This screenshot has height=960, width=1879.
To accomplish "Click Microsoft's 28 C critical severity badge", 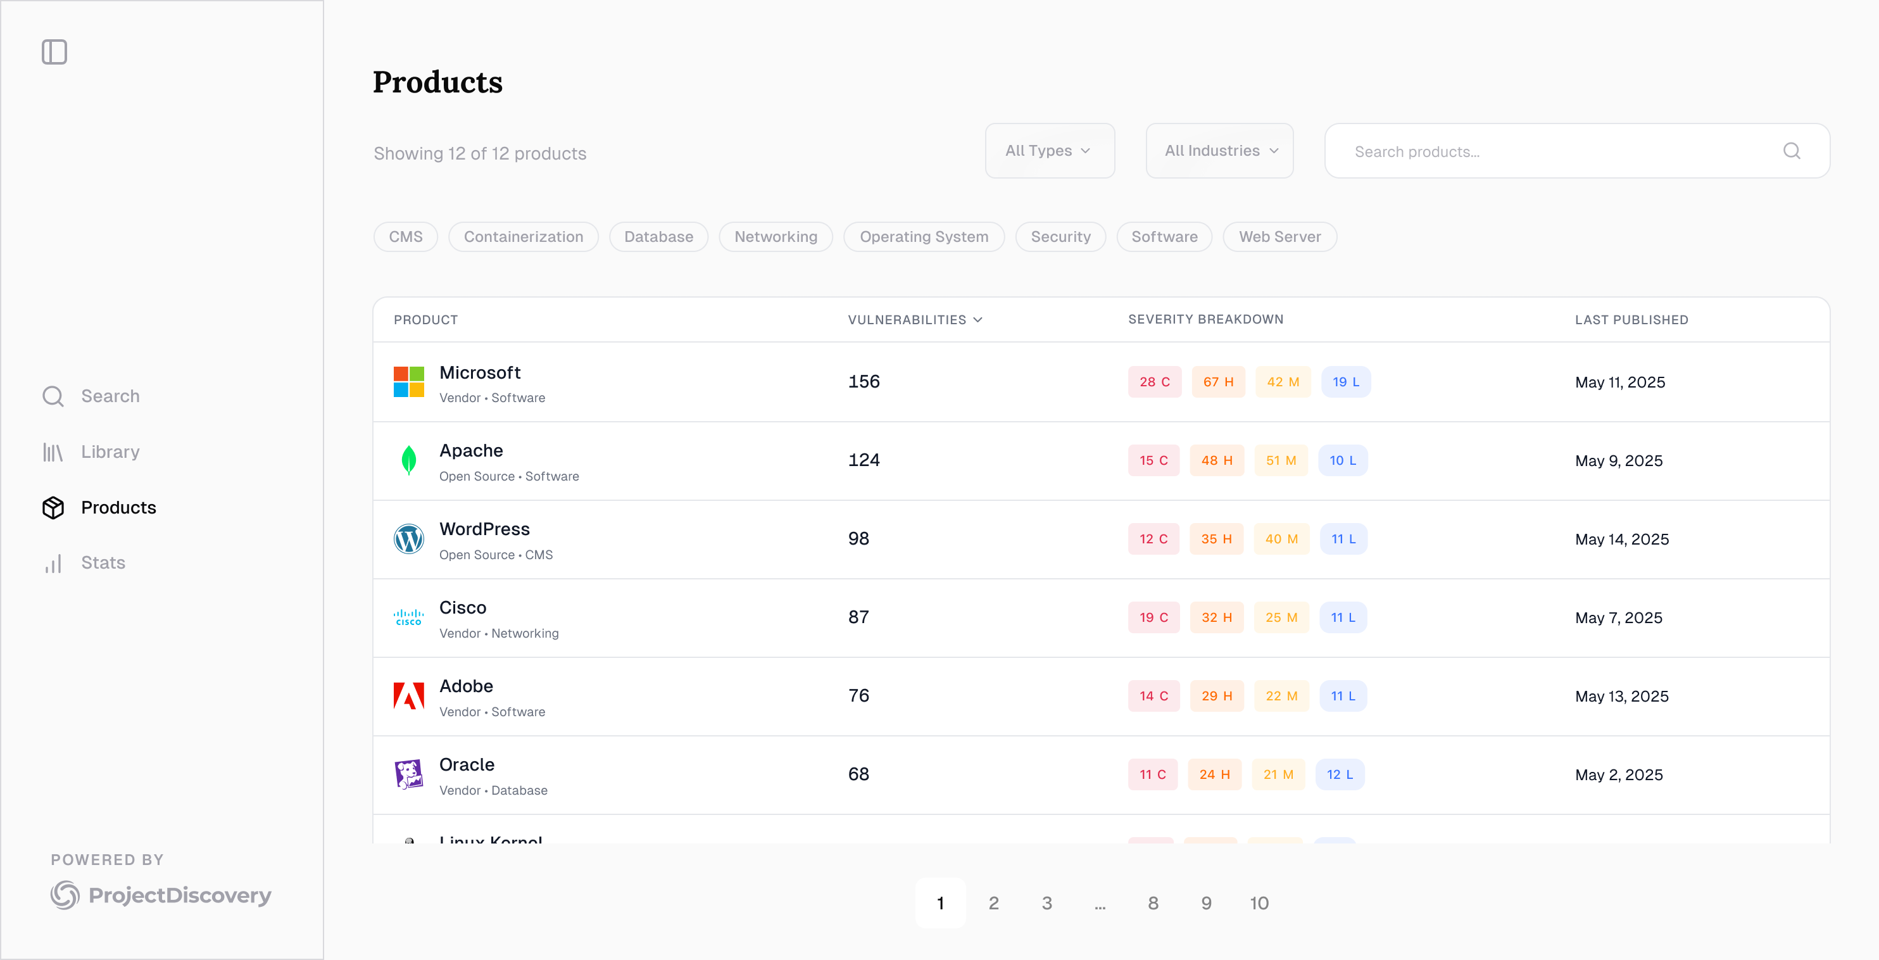I will (1155, 382).
